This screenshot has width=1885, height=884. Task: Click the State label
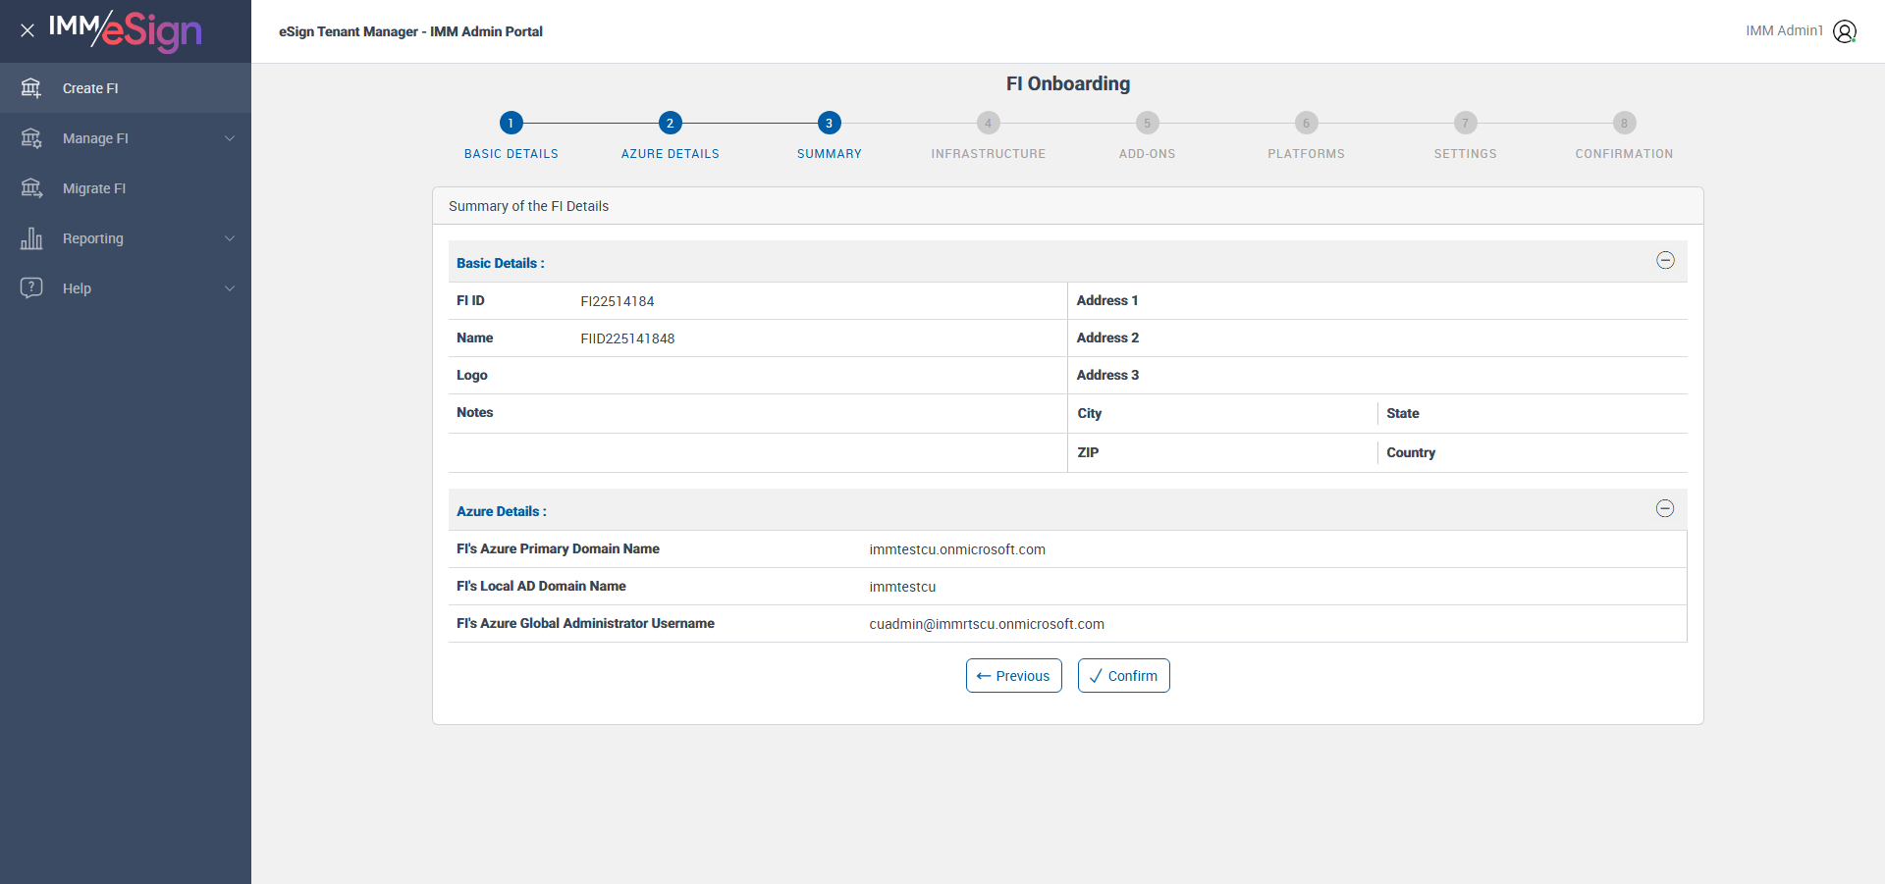1402,413
